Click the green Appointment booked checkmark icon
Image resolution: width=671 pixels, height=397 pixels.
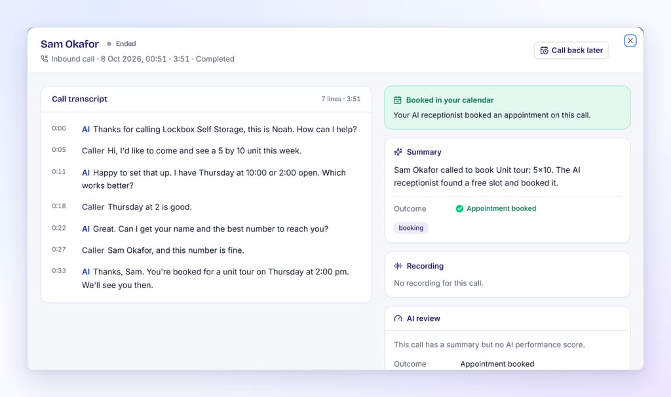pos(459,208)
